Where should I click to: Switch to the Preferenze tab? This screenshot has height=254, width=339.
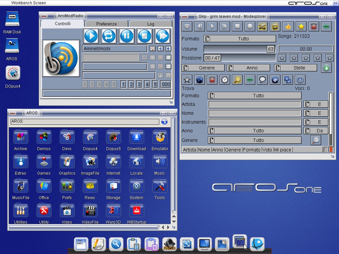point(106,24)
